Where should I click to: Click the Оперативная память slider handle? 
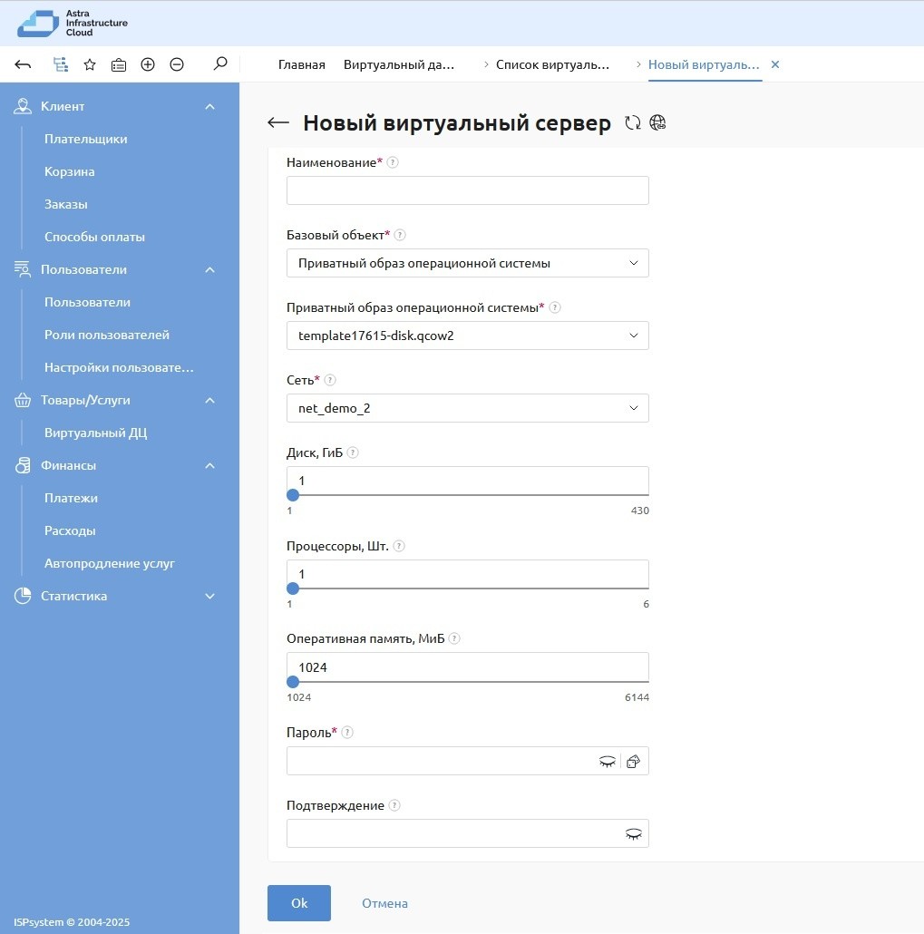tap(293, 682)
